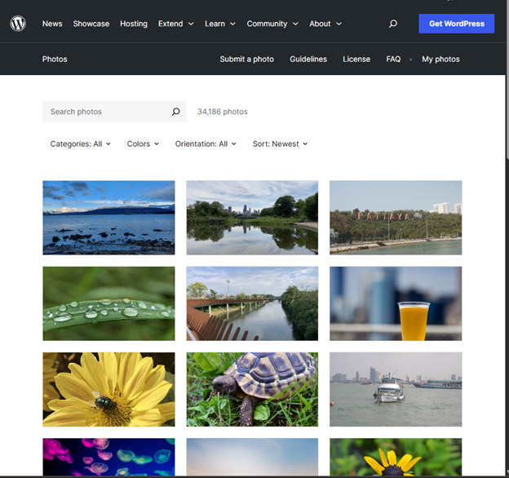The height and width of the screenshot is (478, 509).
Task: Click the Search photos input field
Action: pyautogui.click(x=106, y=112)
